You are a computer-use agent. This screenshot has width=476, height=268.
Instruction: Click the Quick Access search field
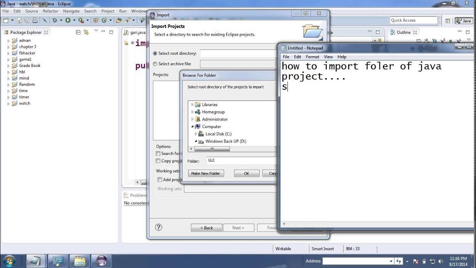pyautogui.click(x=414, y=20)
